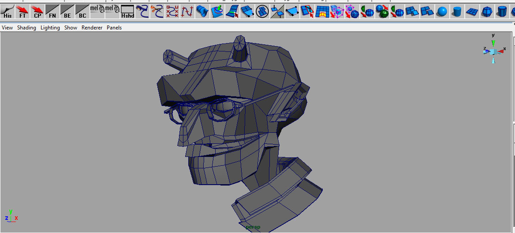This screenshot has width=515, height=233.
Task: Click the cyan downward cone on view compass
Action: 493,60
